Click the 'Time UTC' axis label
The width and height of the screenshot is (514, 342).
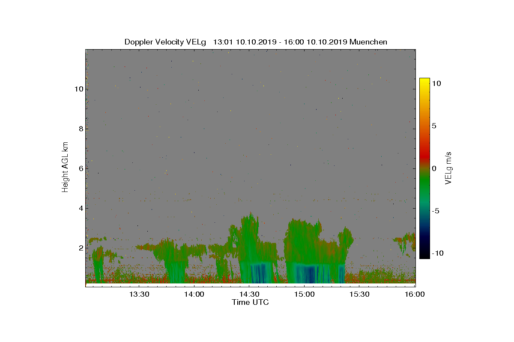tap(250, 302)
